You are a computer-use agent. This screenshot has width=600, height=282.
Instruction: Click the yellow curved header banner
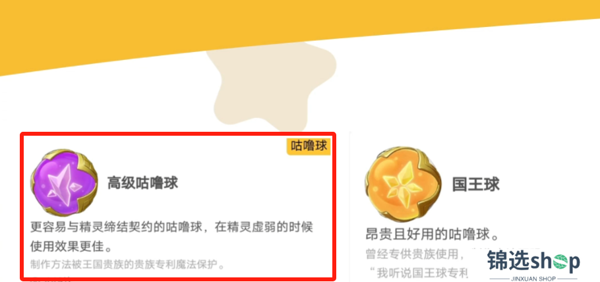tap(300, 27)
